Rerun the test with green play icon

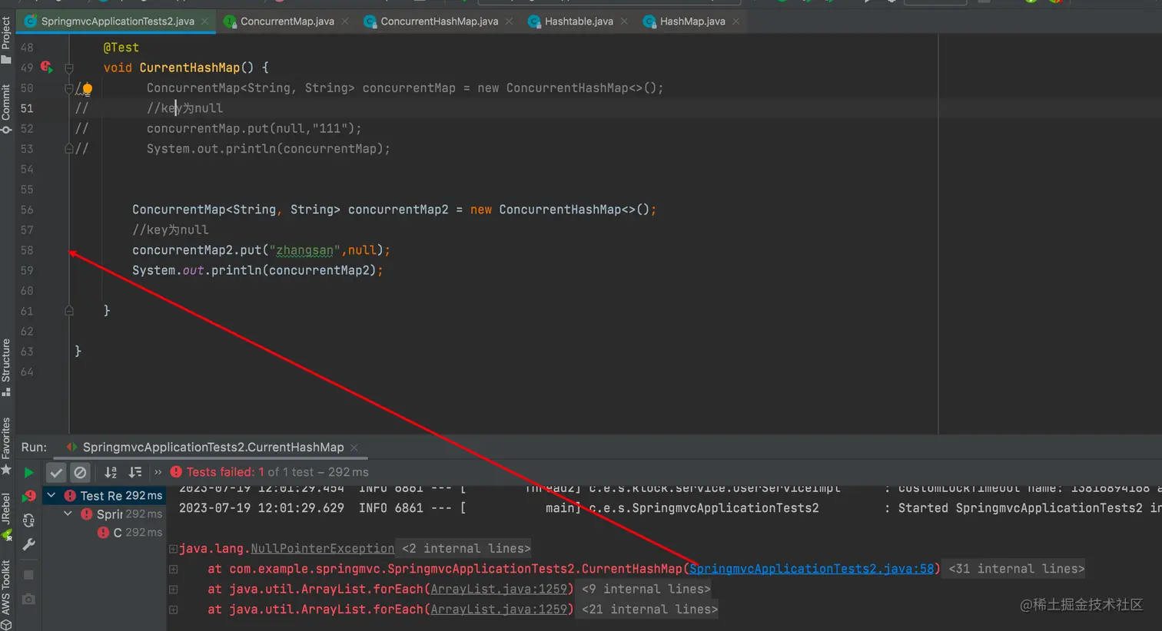(28, 472)
